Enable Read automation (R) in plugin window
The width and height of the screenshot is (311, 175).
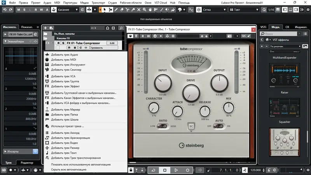point(143,36)
